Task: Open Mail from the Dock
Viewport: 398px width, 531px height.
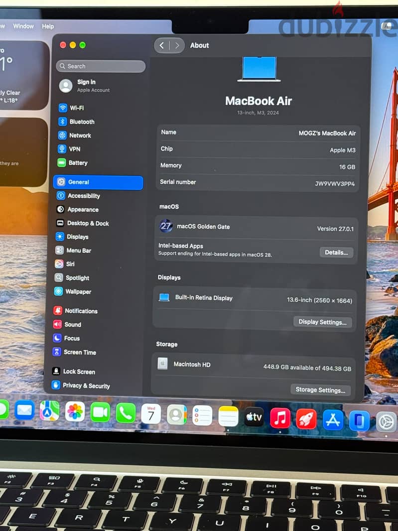Action: (x=24, y=410)
